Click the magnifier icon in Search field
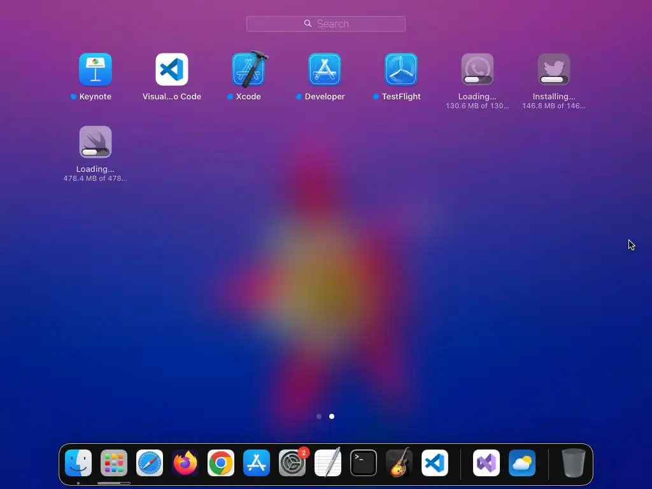 (x=308, y=24)
